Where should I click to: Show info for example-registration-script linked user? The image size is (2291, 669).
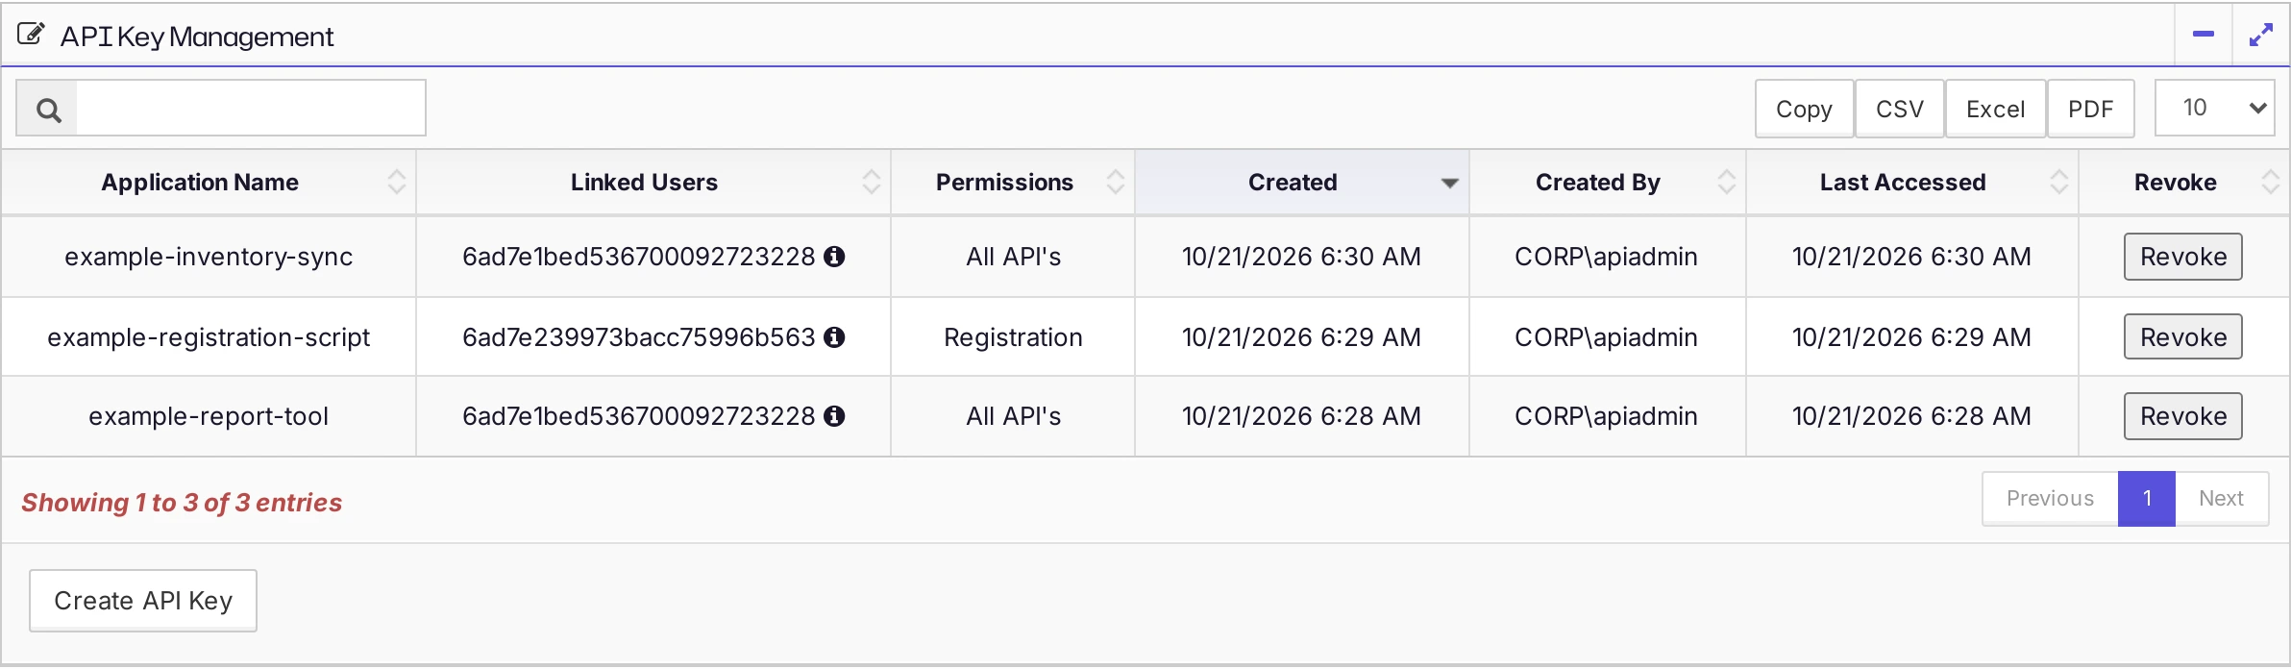[835, 337]
